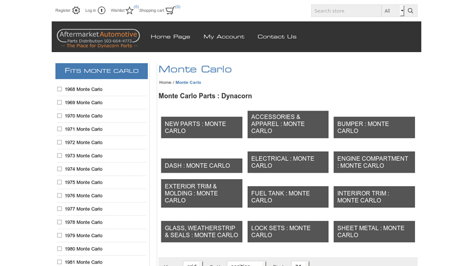Click the Register link text
Screen dimensions: 473x266
(x=63, y=11)
